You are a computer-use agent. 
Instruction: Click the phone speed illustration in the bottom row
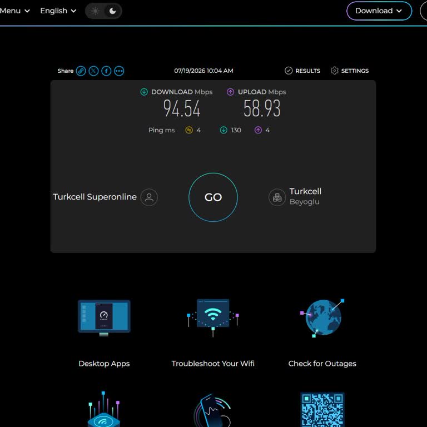[213, 410]
